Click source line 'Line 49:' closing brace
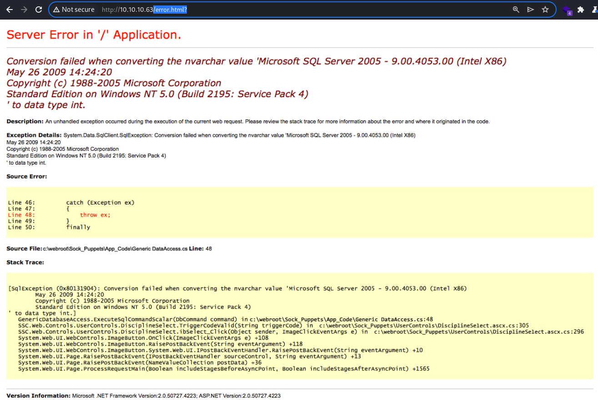This screenshot has width=598, height=403. pyautogui.click(x=38, y=221)
